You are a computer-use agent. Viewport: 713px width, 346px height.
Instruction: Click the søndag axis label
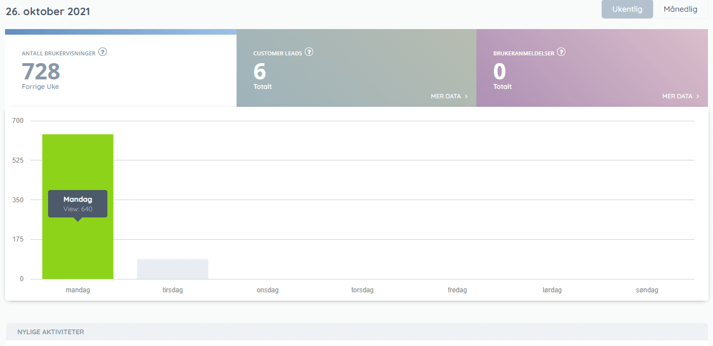coord(647,290)
